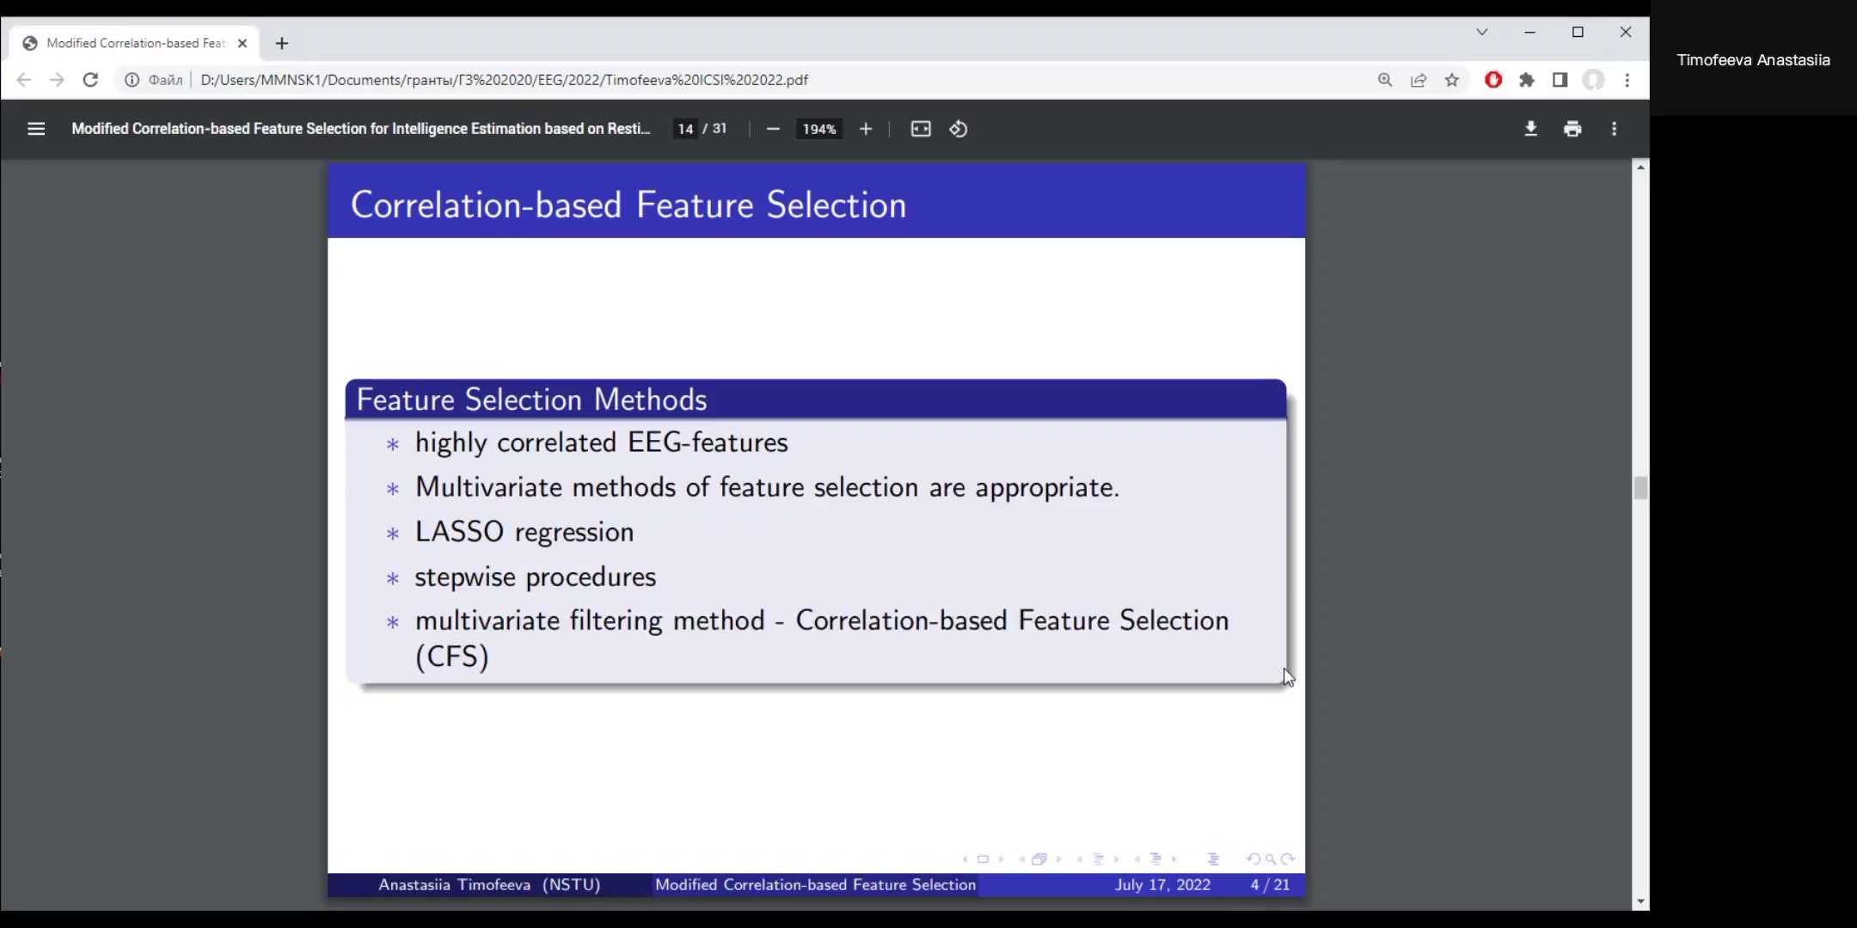Click the scrollbar down arrow

tap(1640, 901)
